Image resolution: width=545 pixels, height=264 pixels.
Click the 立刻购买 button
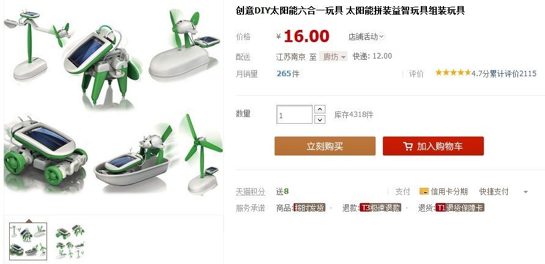click(325, 146)
